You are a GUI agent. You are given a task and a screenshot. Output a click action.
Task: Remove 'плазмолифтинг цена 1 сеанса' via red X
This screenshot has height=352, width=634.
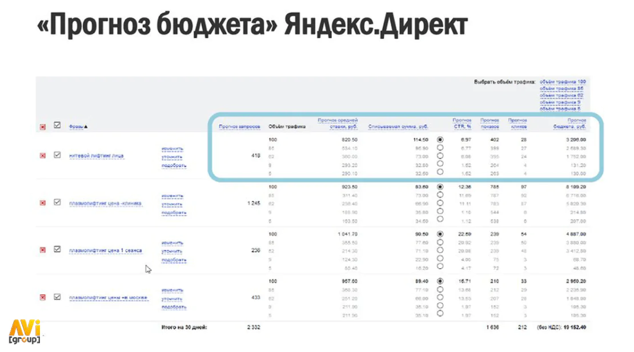[42, 250]
